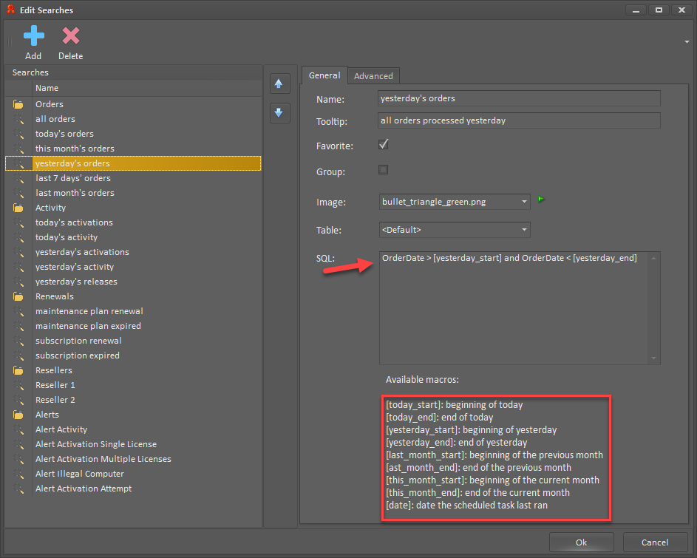
Task: Enable the Group checkbox
Action: (383, 170)
